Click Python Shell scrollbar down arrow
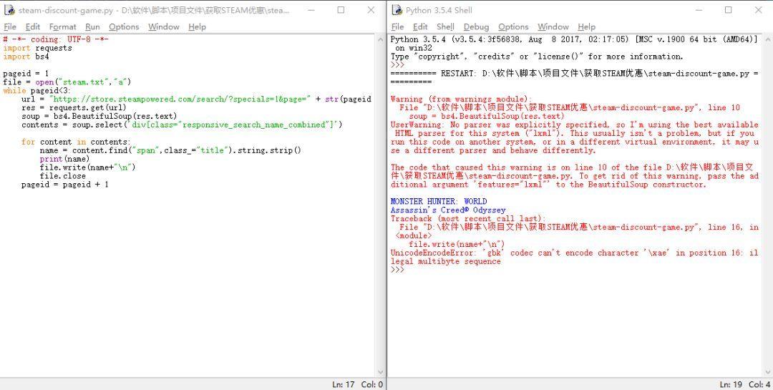Viewport: 773px width, 390px height. tap(767, 372)
